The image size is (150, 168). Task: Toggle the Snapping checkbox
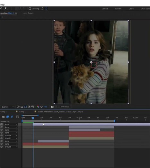30,9
